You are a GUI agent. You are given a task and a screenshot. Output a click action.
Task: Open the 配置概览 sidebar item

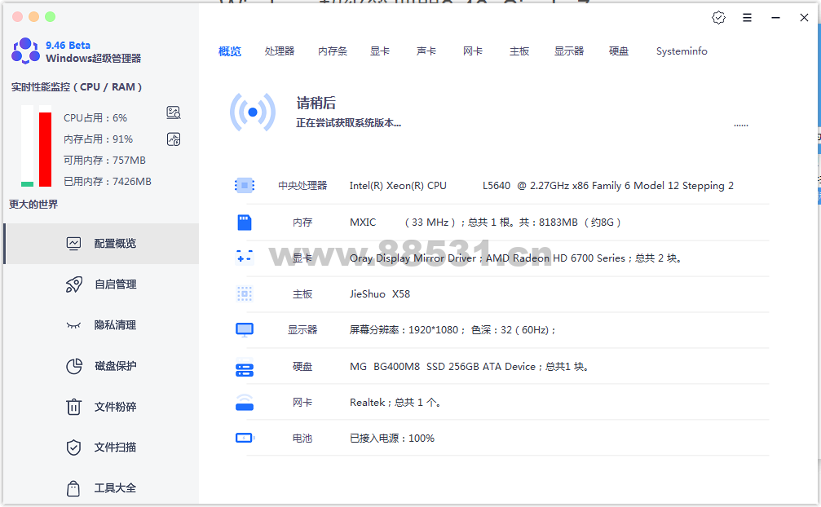pos(101,243)
